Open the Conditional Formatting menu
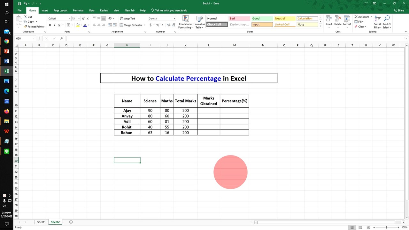This screenshot has height=230, width=409. [185, 22]
